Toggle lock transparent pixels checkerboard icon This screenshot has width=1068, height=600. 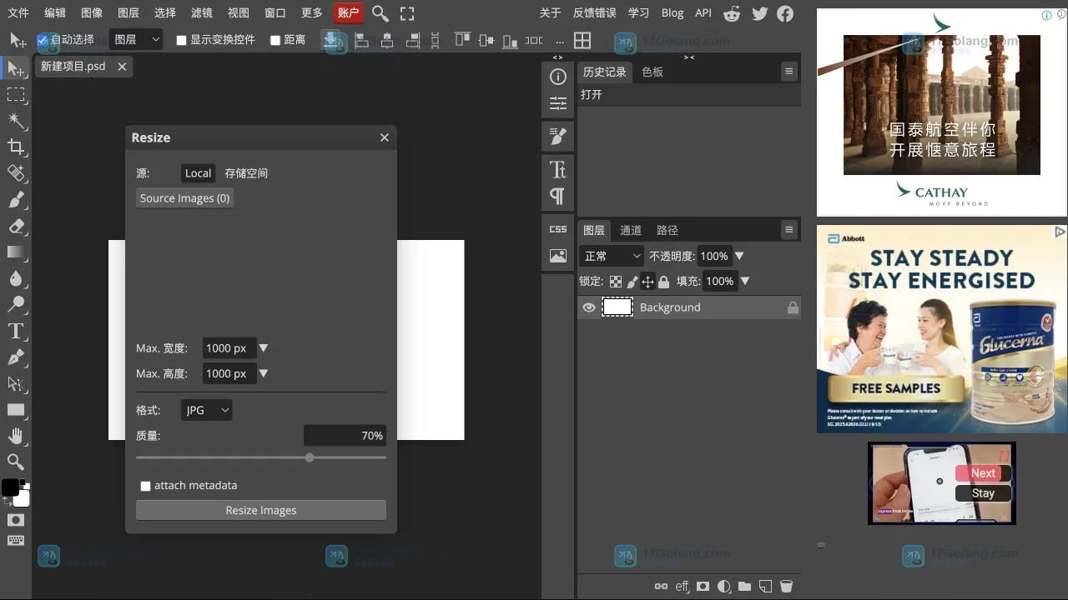pyautogui.click(x=616, y=282)
